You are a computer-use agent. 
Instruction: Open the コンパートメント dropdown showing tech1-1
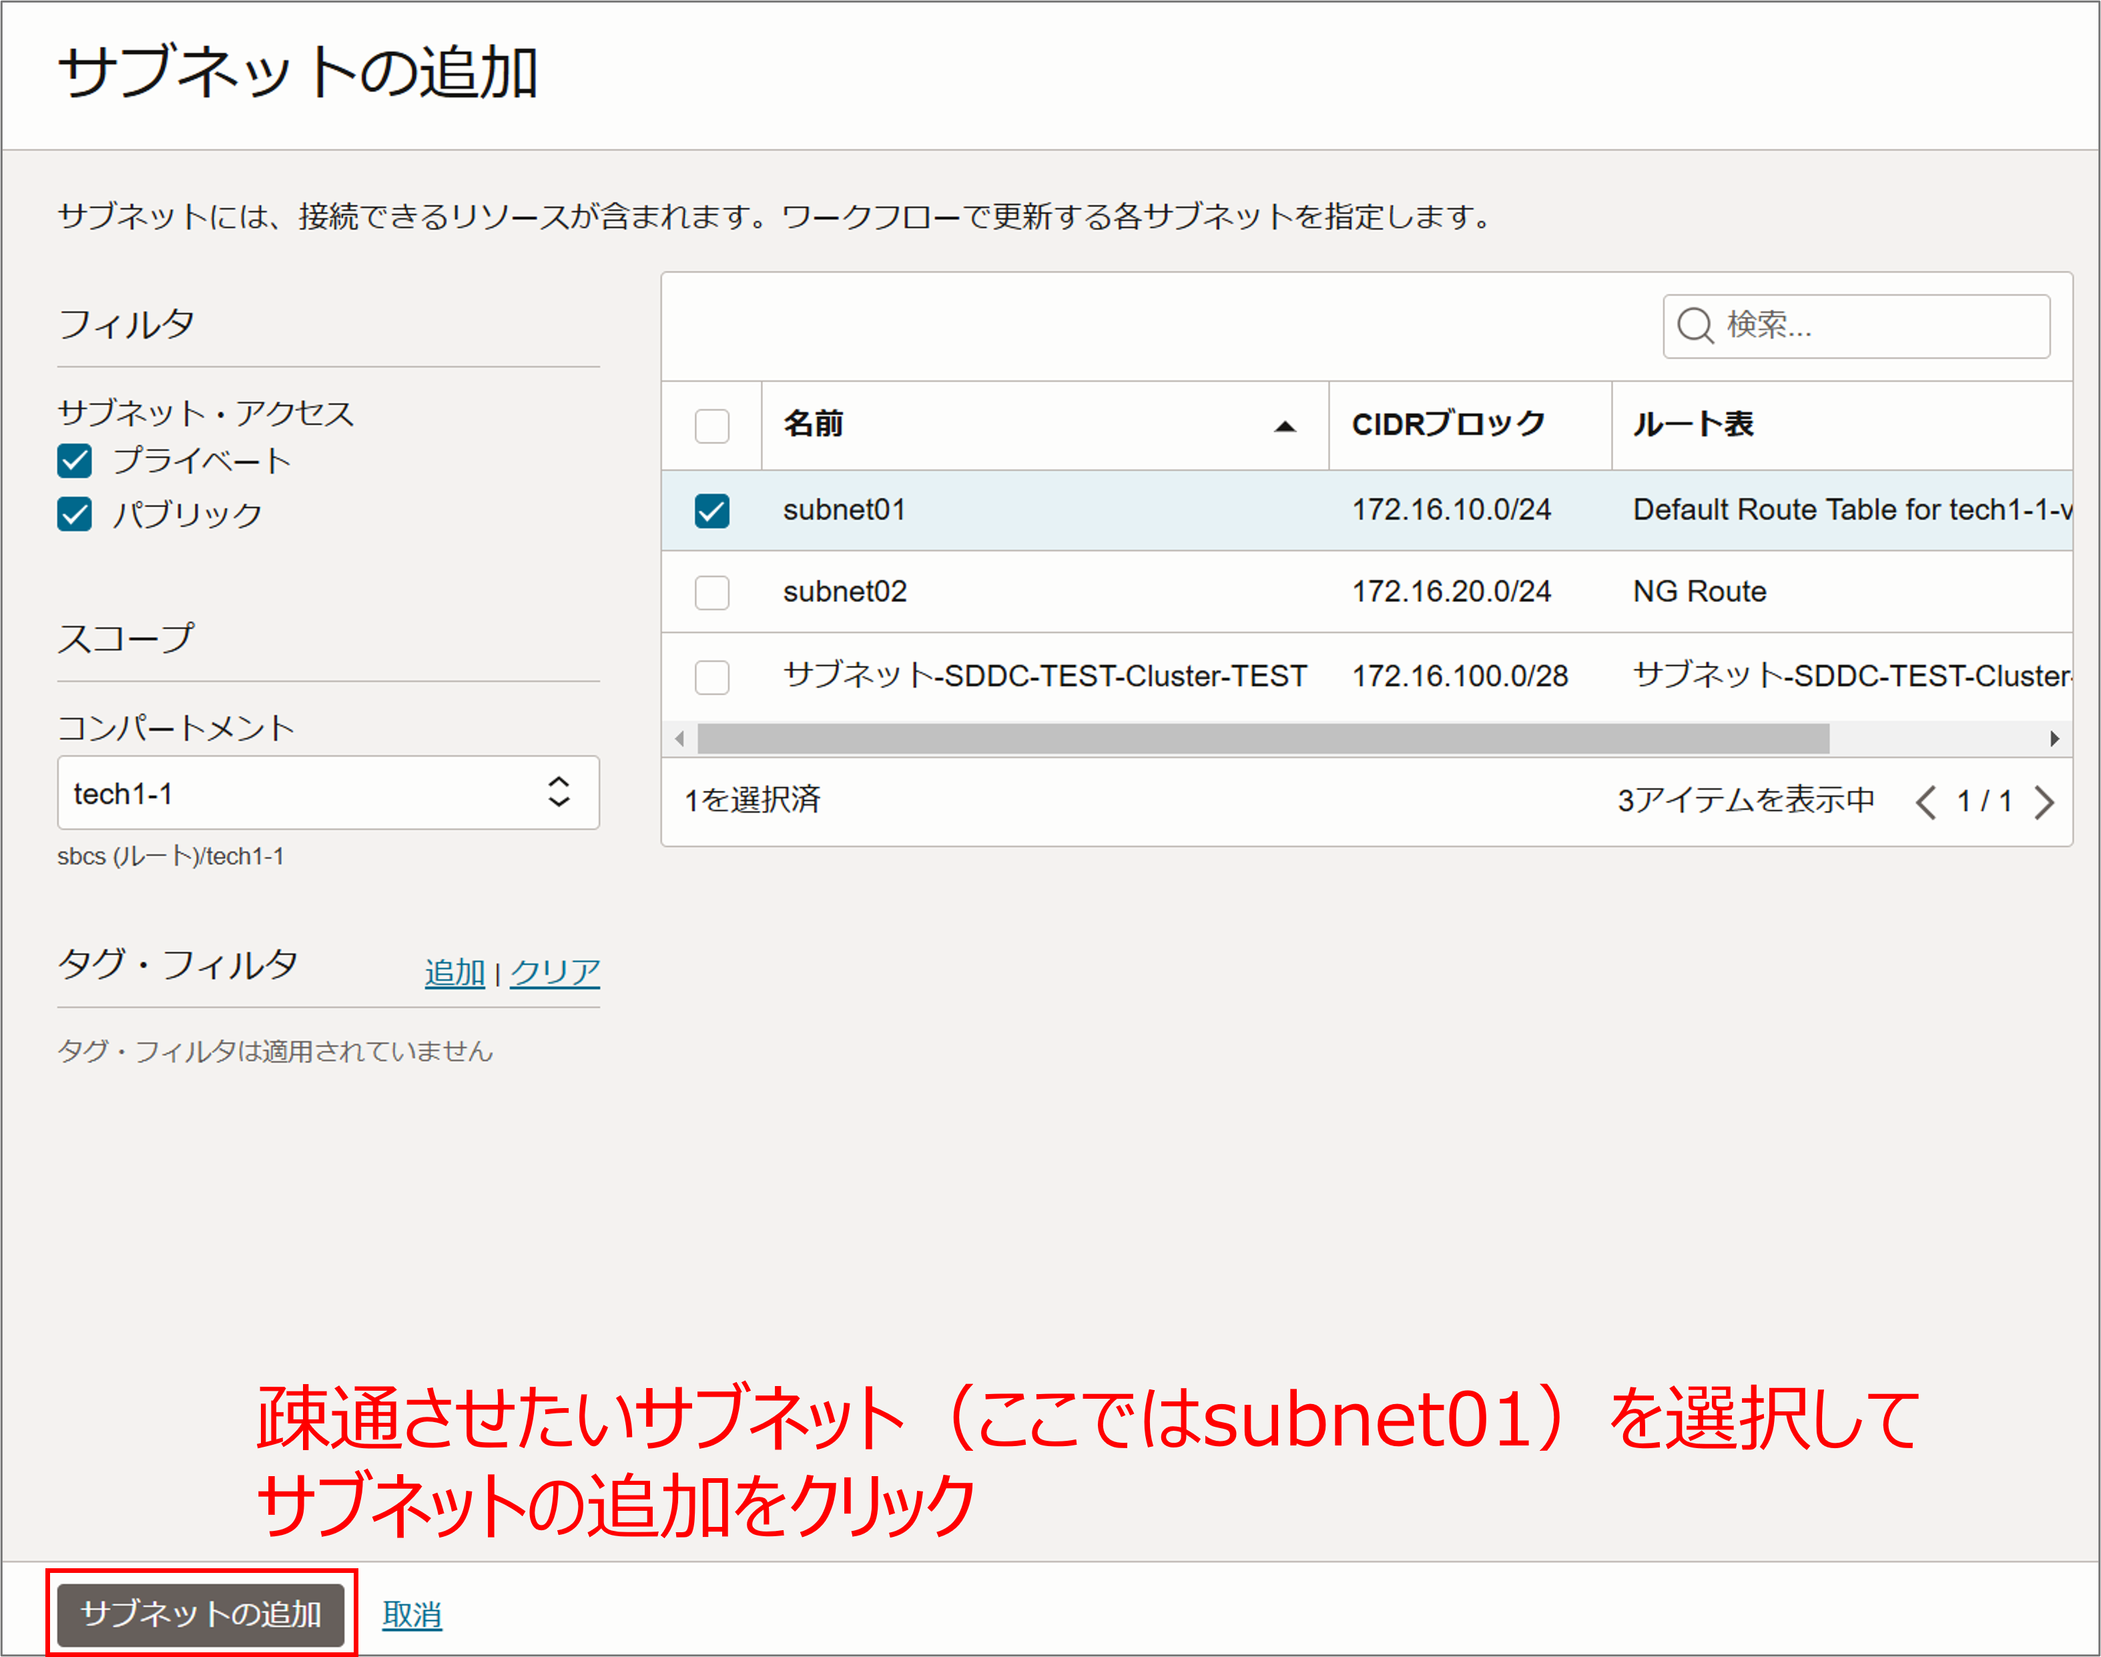click(x=328, y=793)
